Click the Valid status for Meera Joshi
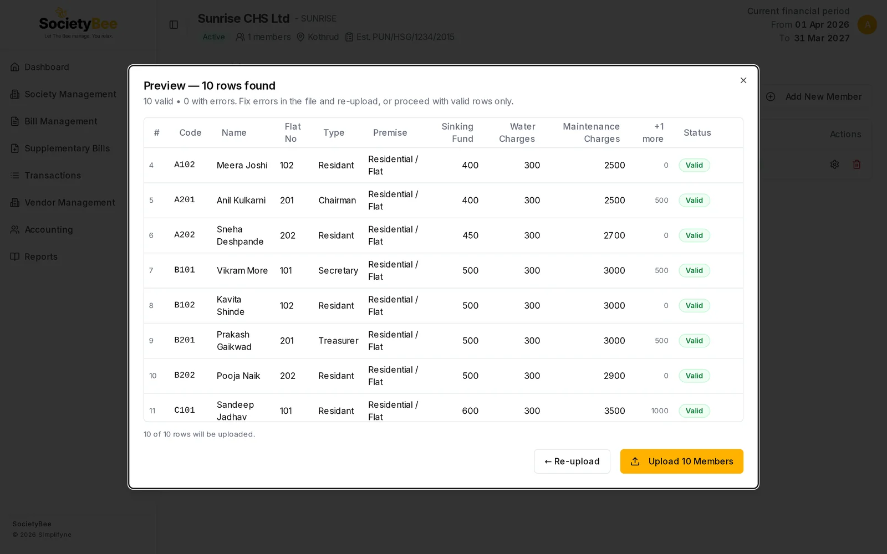Viewport: 887px width, 554px height. (694, 165)
